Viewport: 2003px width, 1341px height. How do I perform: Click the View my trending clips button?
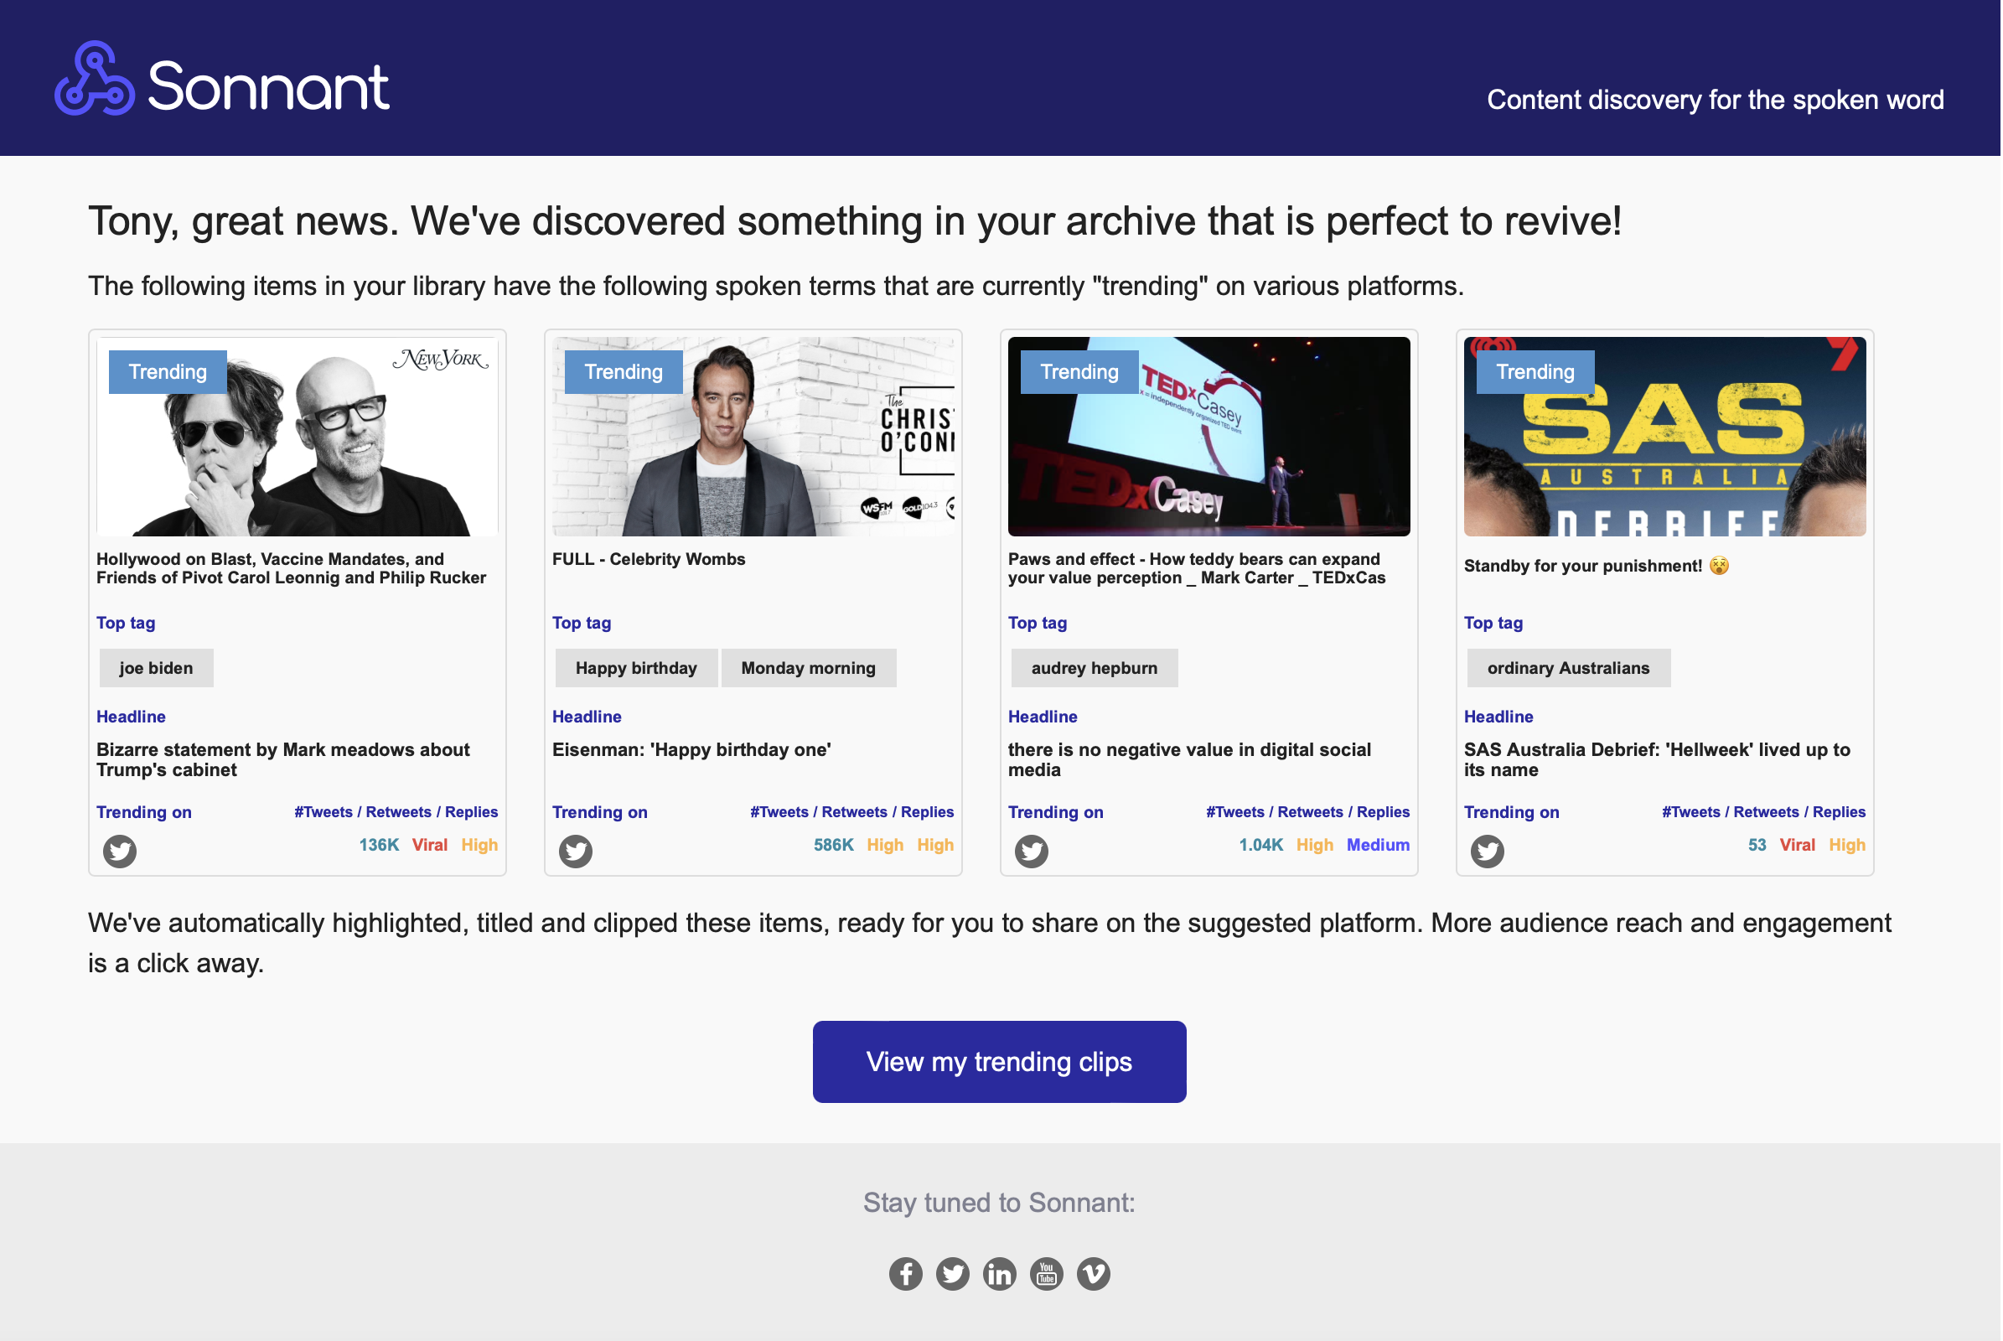1001,1063
